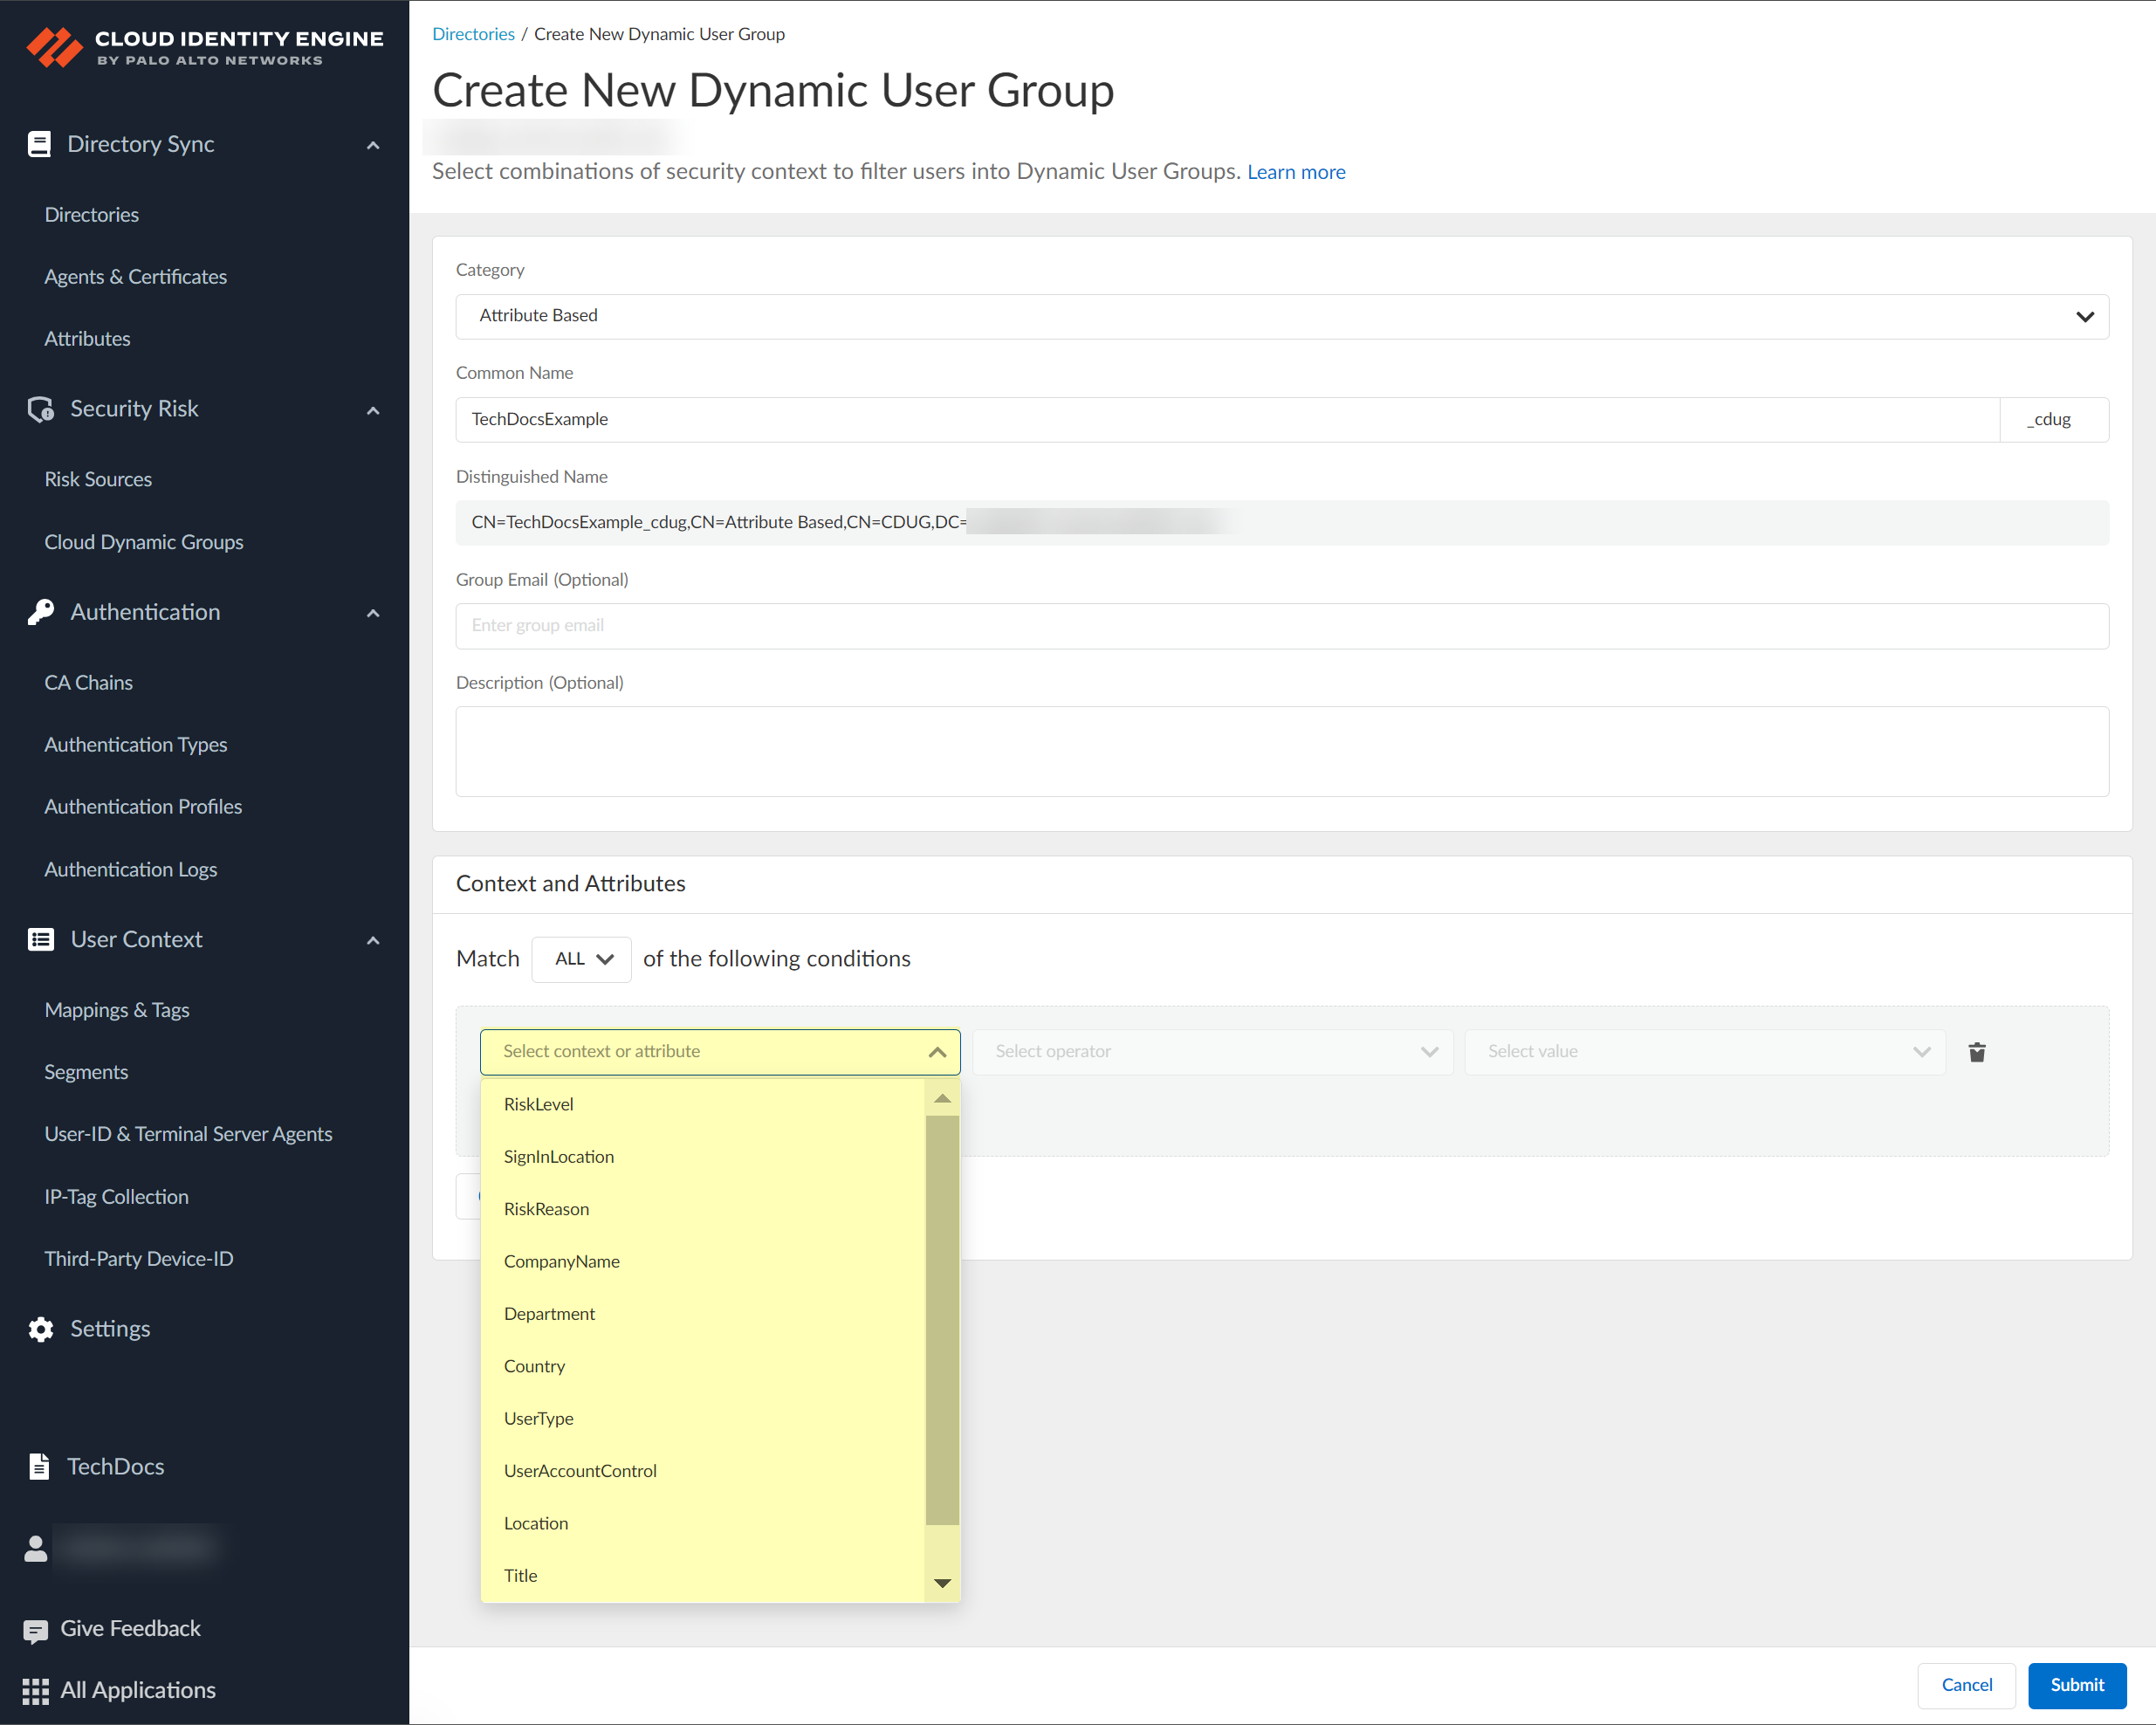Click the All Applications grid icon
Viewport: 2156px width, 1725px height.
coord(35,1690)
